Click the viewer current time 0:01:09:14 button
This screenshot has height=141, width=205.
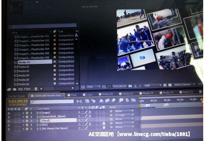point(120,86)
